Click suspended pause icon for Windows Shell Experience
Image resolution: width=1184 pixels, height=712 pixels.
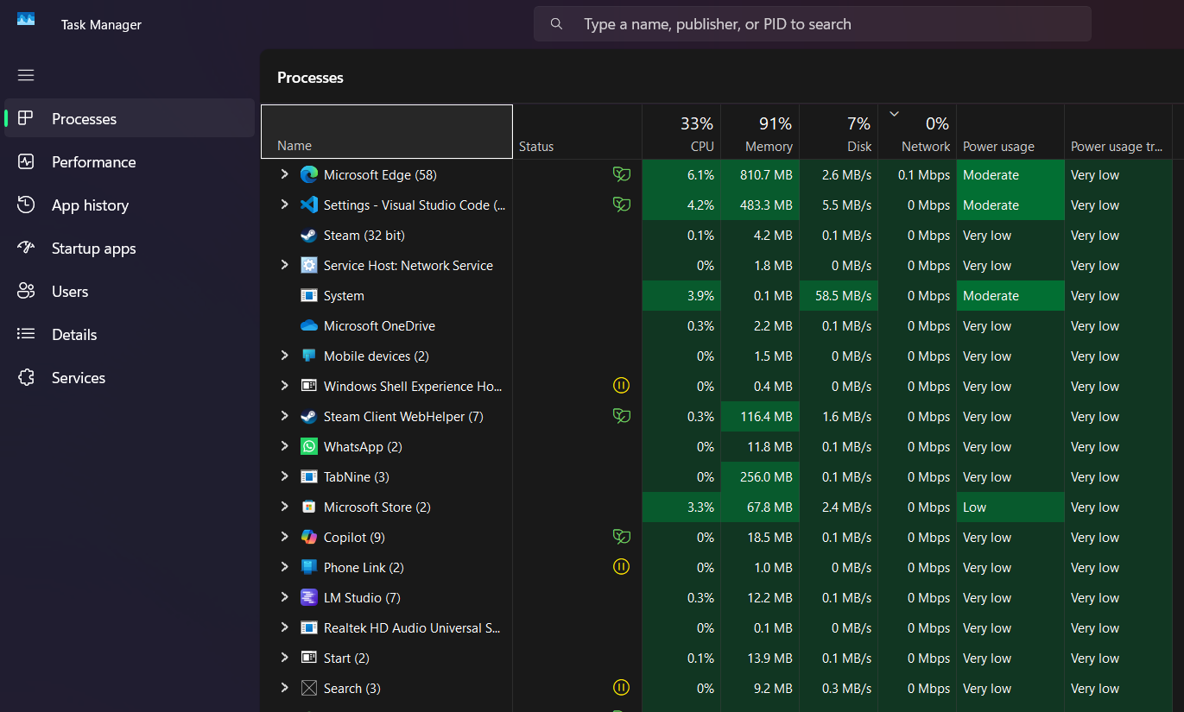pos(621,386)
